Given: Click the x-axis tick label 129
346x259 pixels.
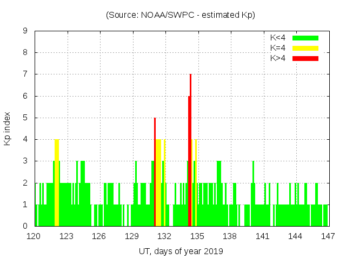Looking at the screenshot, I should click(x=132, y=236).
